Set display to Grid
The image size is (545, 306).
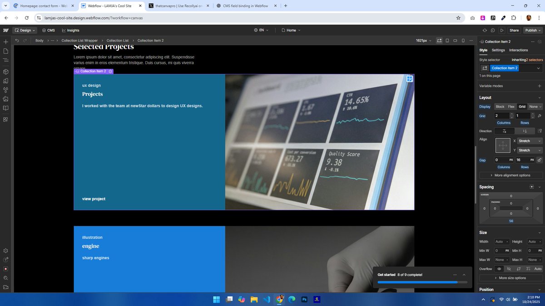(522, 107)
